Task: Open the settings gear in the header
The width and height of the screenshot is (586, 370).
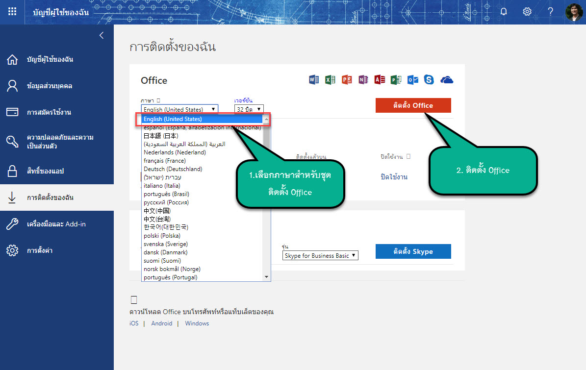Action: pyautogui.click(x=527, y=12)
